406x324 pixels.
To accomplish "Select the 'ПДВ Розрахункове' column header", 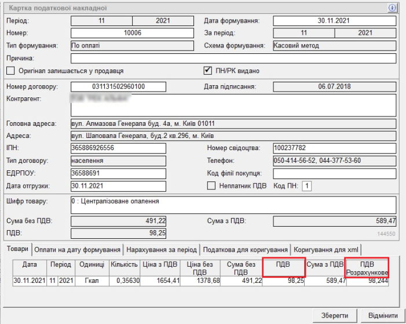I will (x=367, y=267).
